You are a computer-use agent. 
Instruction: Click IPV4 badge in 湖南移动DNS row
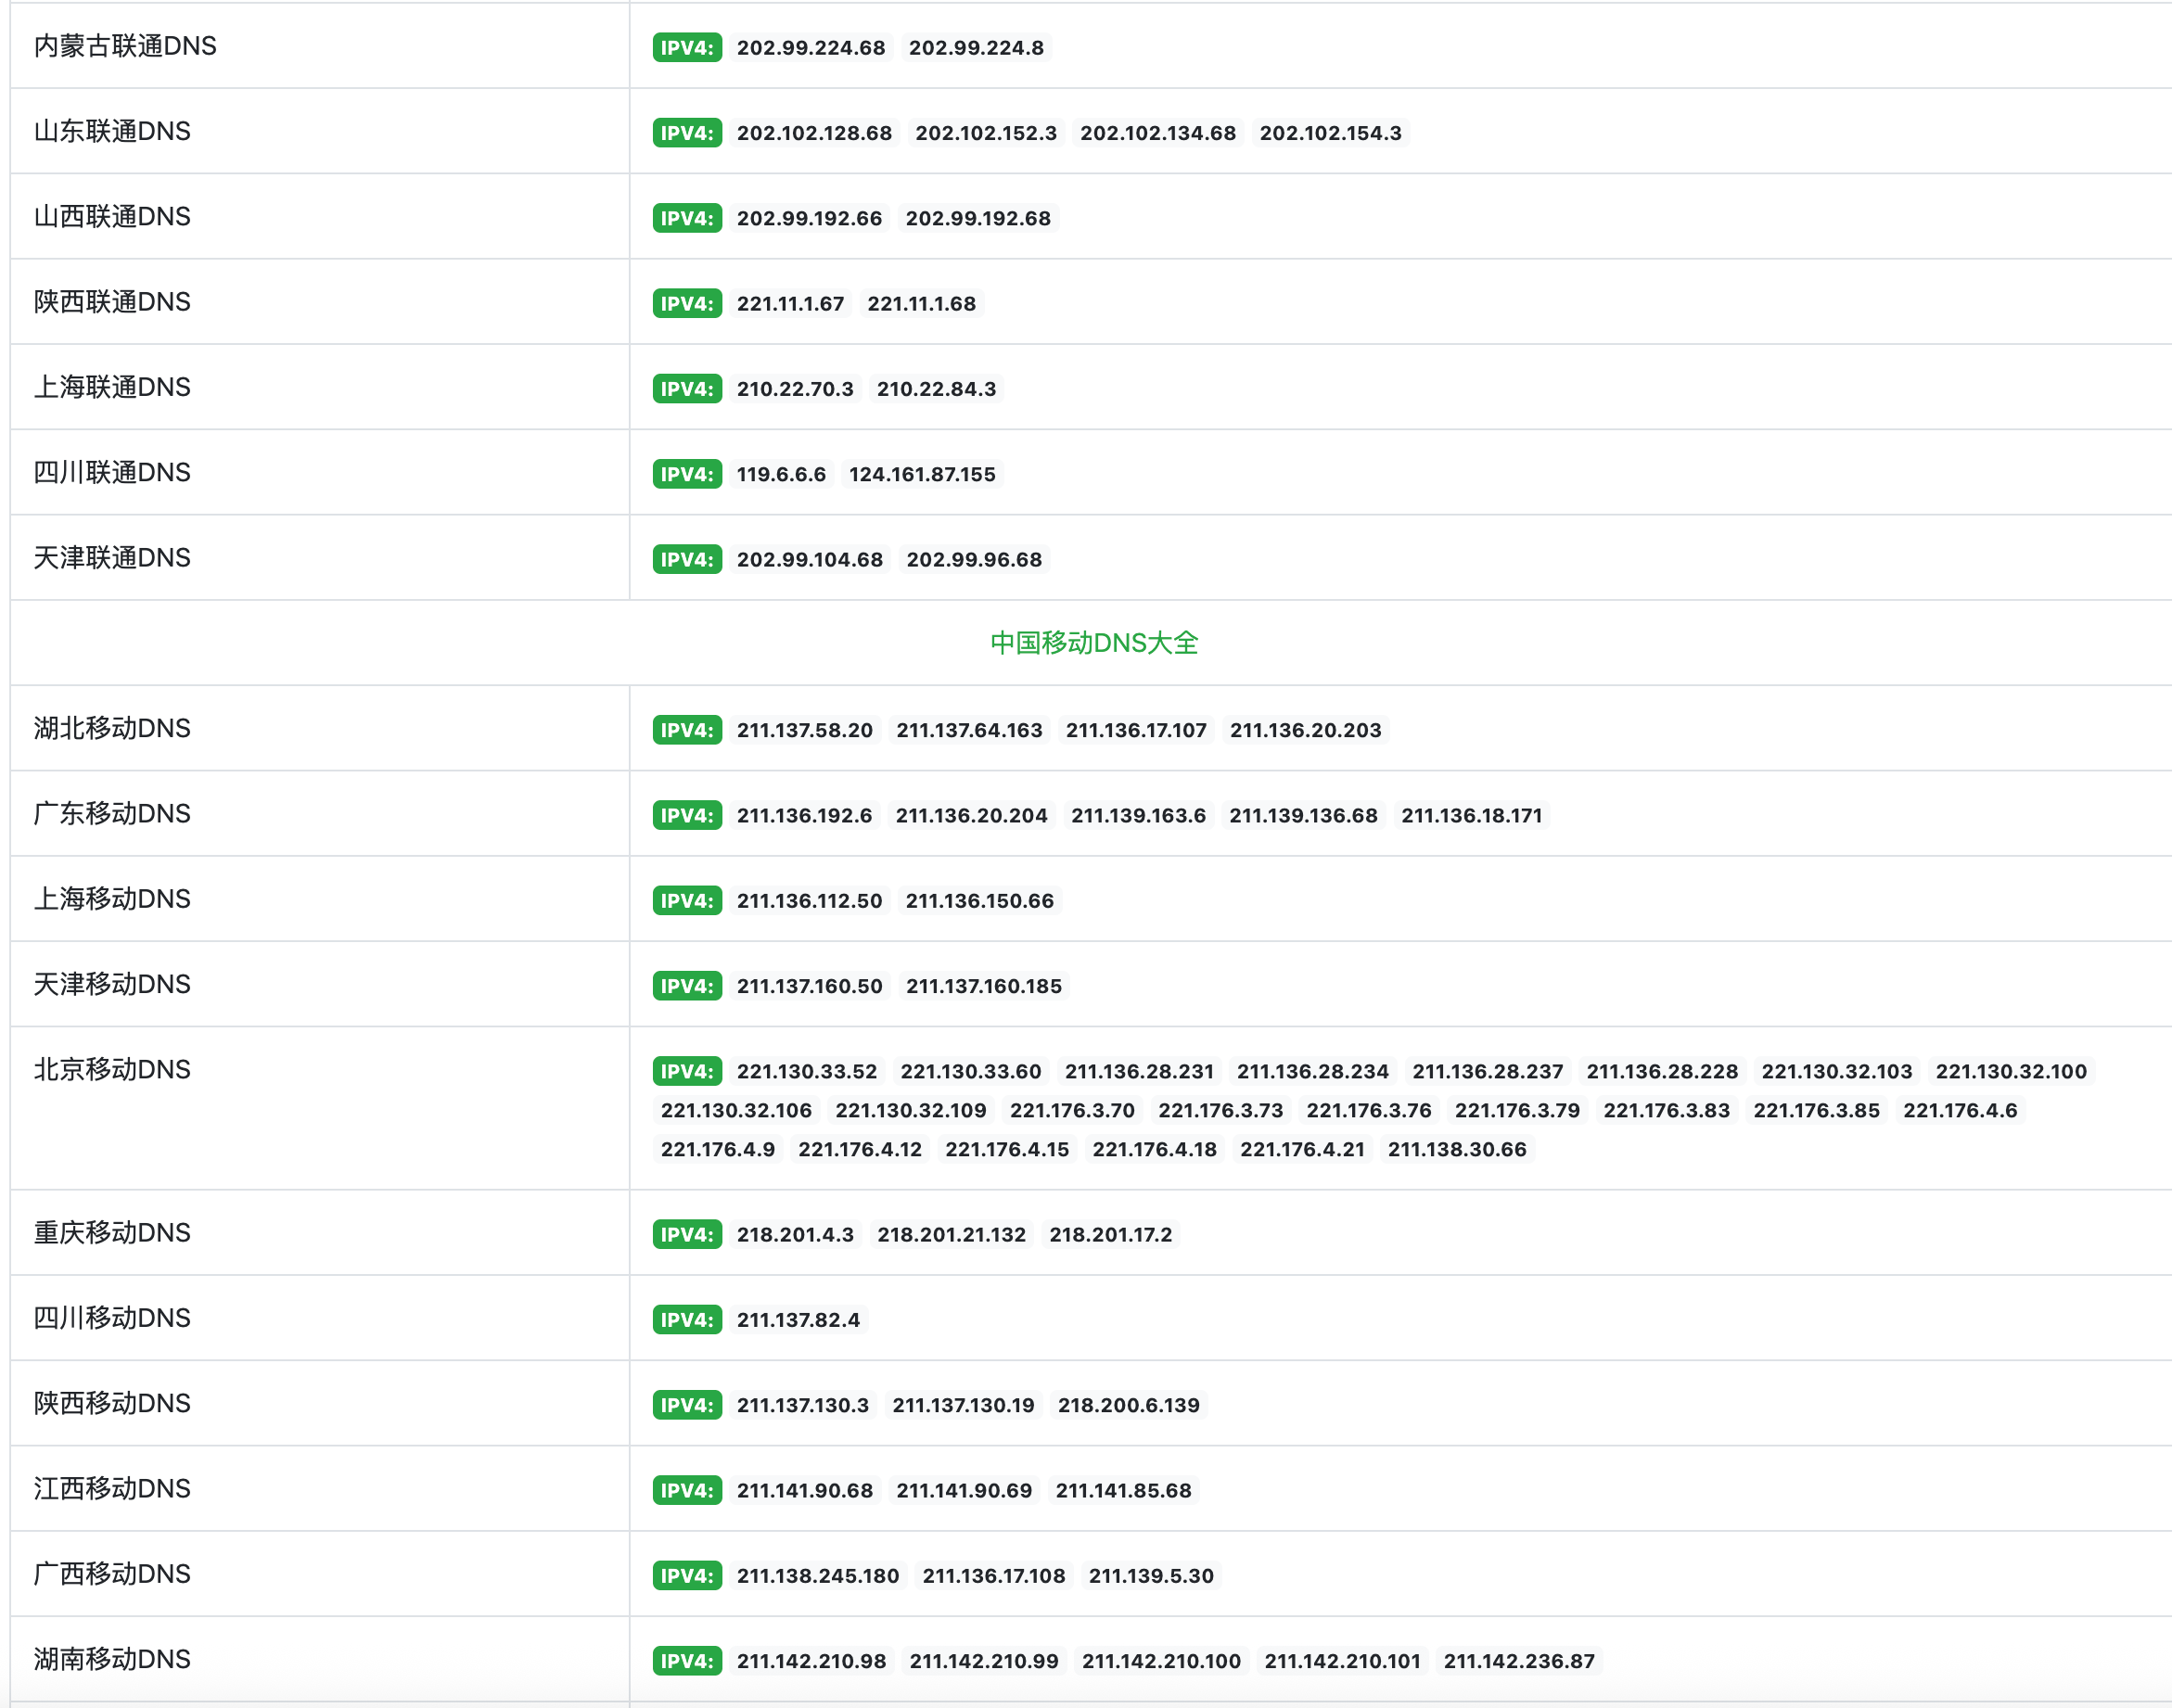pyautogui.click(x=687, y=1661)
